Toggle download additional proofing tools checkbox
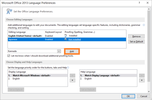The width and height of the screenshot is (152, 100). coord(9,56)
